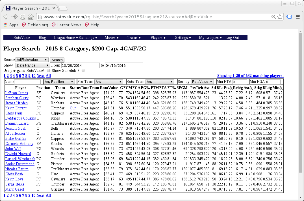
Task: Click the Min FTA input field
Action: click(x=240, y=82)
